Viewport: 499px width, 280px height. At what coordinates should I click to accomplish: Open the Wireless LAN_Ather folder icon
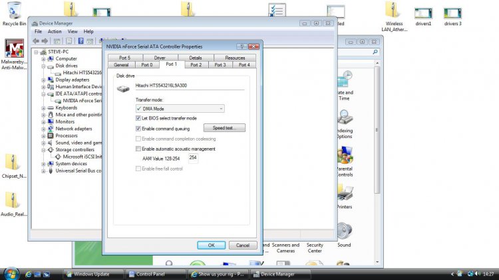[x=394, y=17]
